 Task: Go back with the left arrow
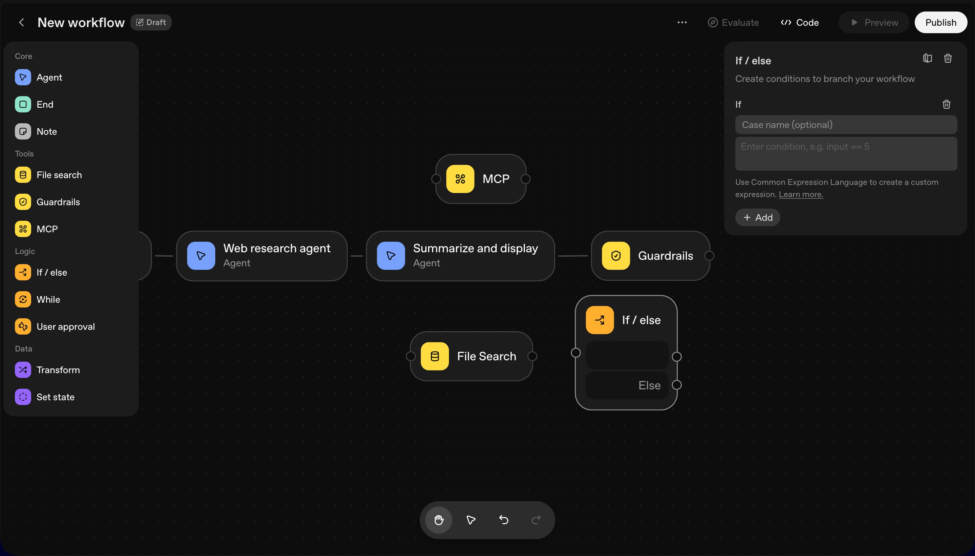pyautogui.click(x=22, y=23)
